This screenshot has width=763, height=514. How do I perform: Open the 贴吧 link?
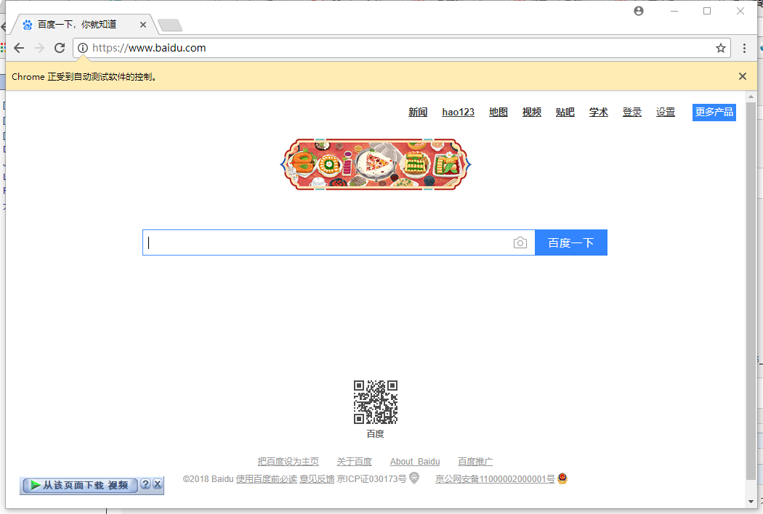pos(565,112)
